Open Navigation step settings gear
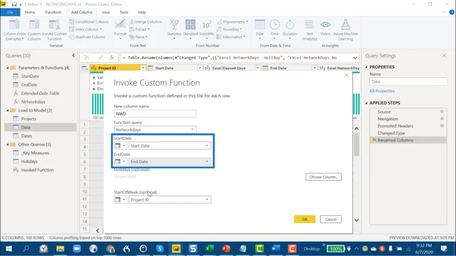 [x=442, y=119]
